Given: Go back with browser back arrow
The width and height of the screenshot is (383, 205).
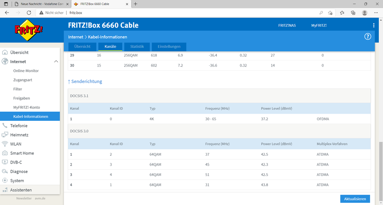Looking at the screenshot, I should (7, 13).
